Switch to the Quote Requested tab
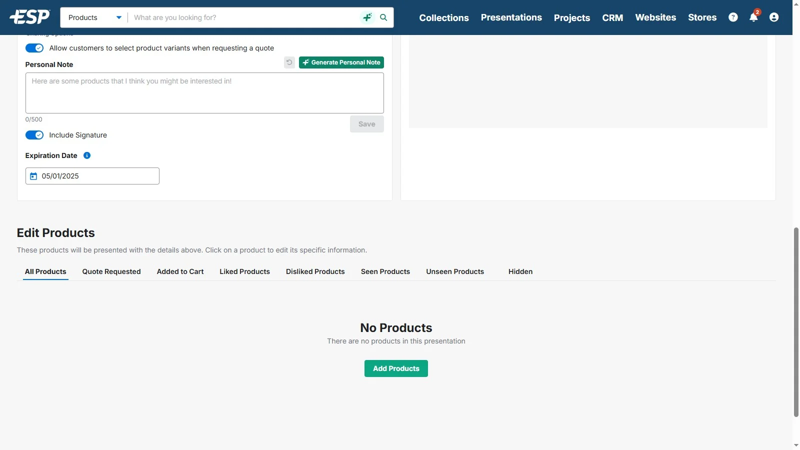 click(x=111, y=271)
